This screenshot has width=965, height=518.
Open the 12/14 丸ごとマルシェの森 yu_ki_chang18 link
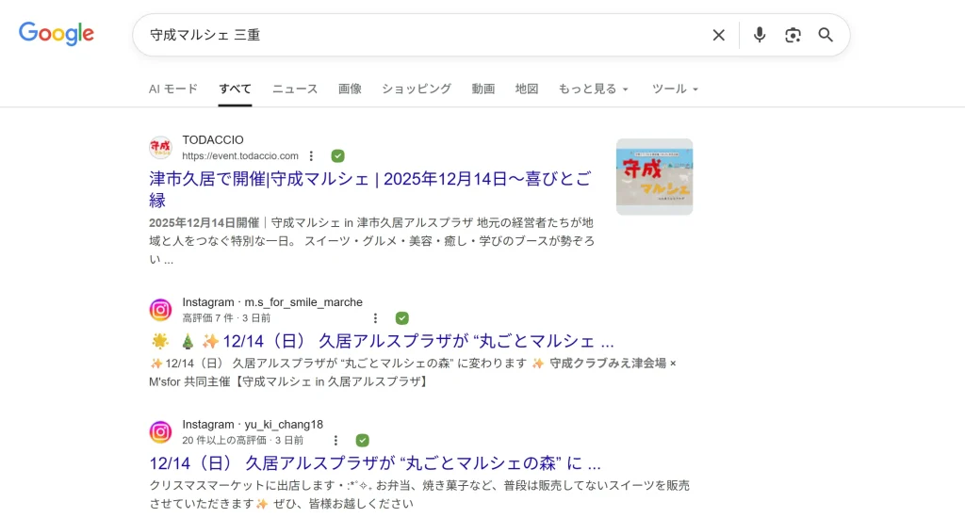375,463
